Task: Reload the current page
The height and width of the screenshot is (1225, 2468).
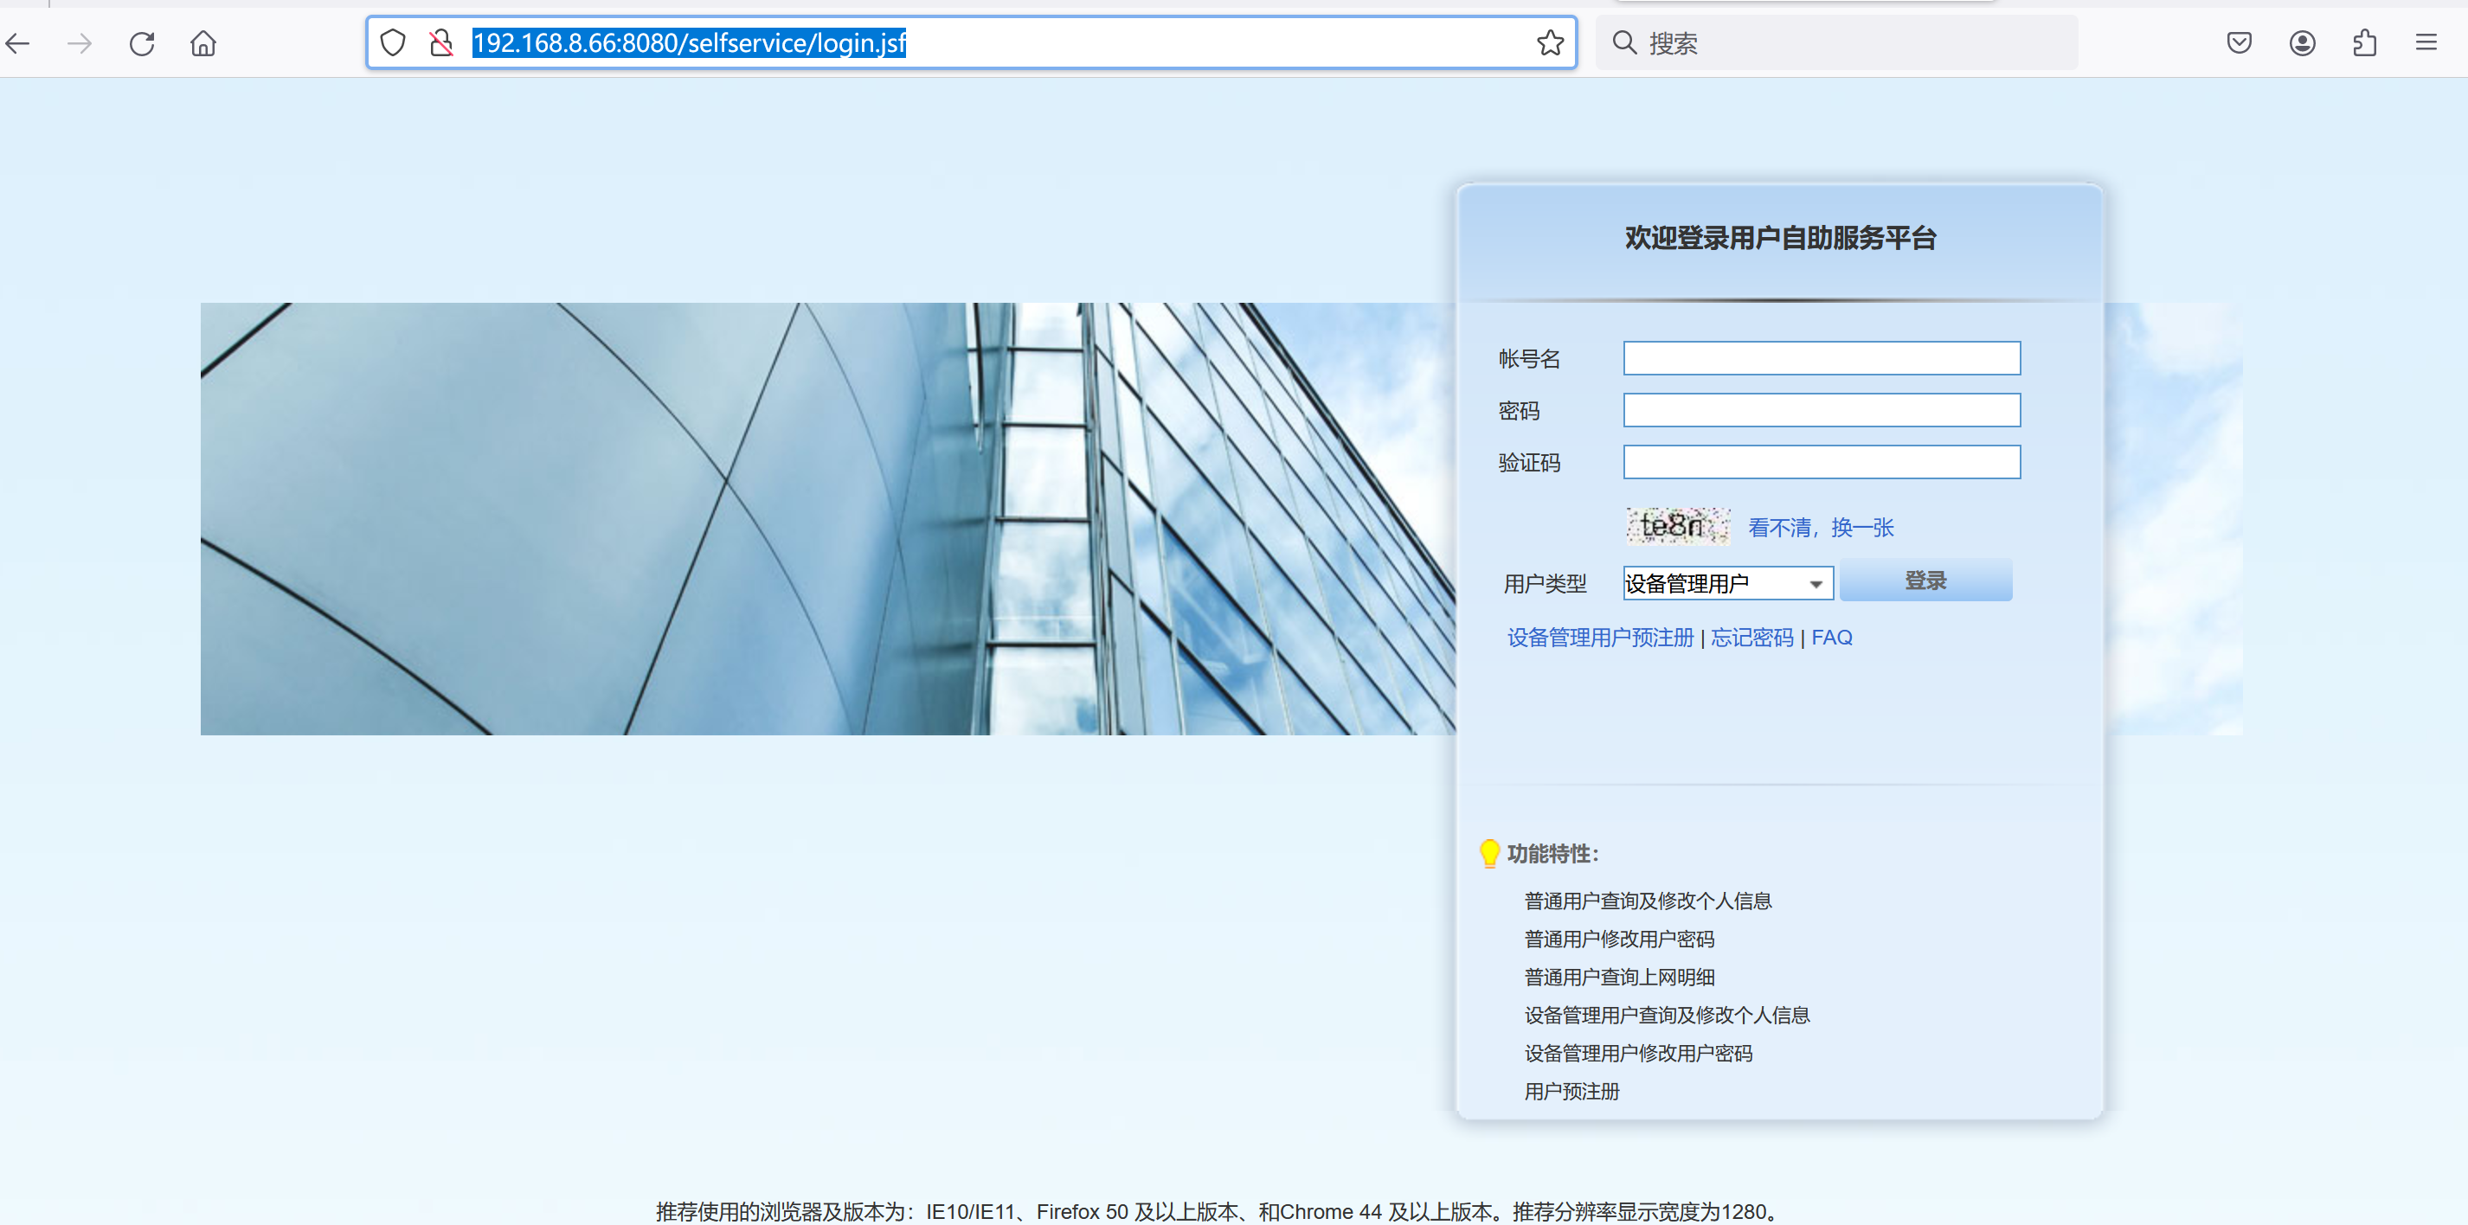Action: coord(142,43)
